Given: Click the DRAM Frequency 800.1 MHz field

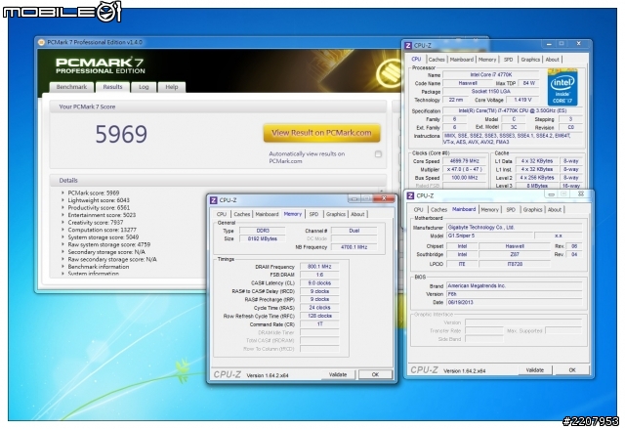Looking at the screenshot, I should [319, 267].
